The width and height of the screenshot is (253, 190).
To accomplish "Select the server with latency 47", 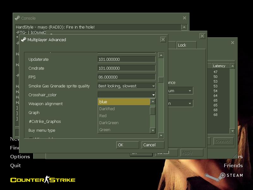I will point(215,72).
